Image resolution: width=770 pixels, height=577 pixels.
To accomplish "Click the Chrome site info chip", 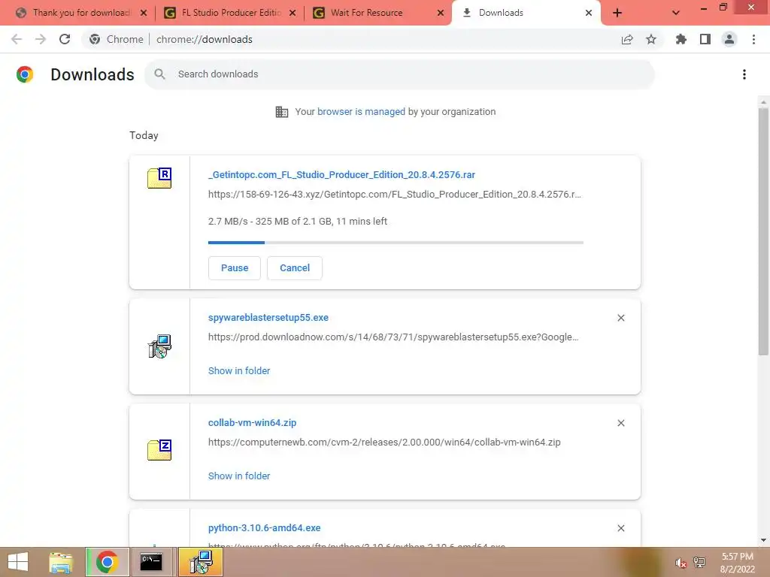I will click(117, 39).
